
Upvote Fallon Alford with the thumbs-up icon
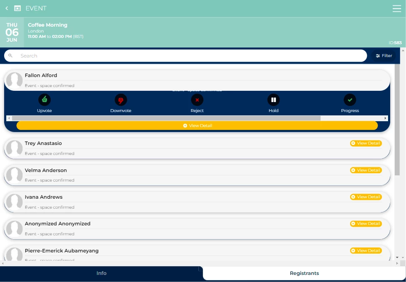(45, 100)
